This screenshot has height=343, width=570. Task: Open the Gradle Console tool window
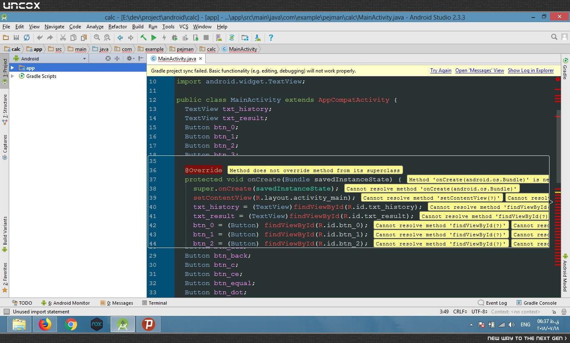(537, 303)
